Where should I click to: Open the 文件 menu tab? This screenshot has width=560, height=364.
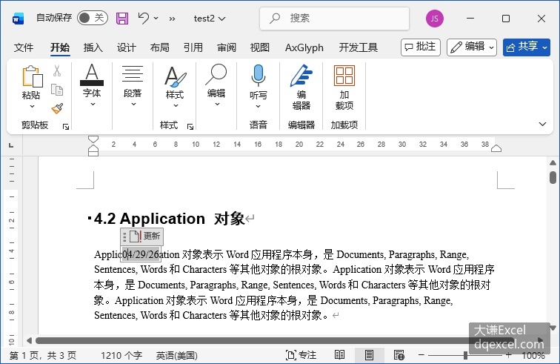click(24, 47)
